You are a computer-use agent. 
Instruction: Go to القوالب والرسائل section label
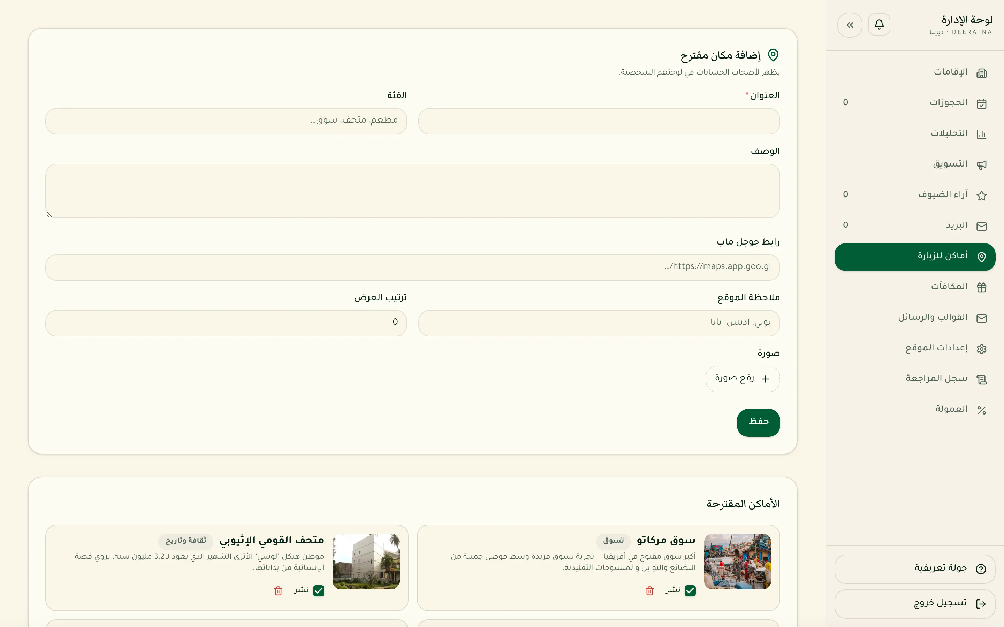tap(933, 317)
